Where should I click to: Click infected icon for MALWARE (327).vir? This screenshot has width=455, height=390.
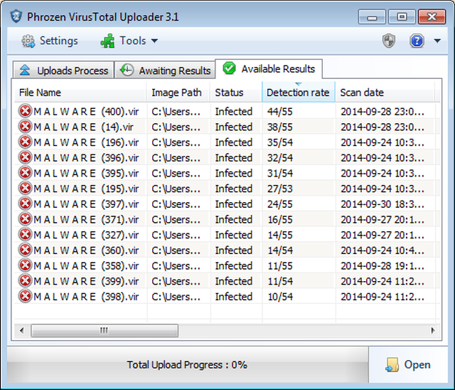[25, 234]
